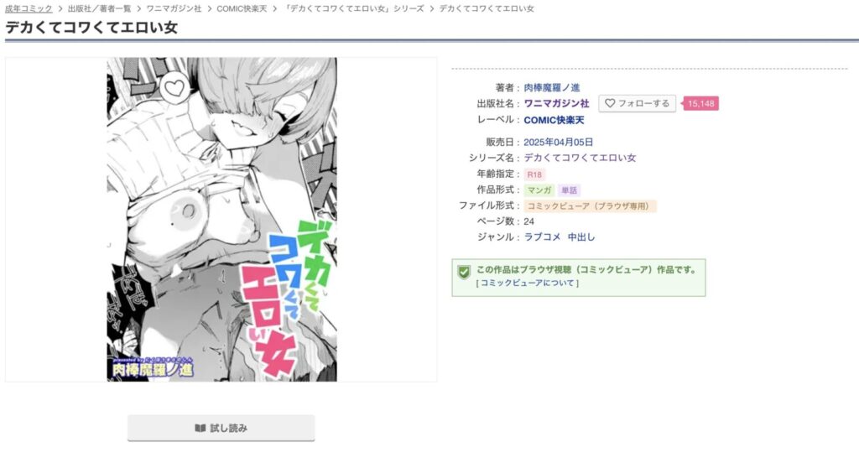
Task: Open the ラブコメ genre link
Action: point(543,237)
